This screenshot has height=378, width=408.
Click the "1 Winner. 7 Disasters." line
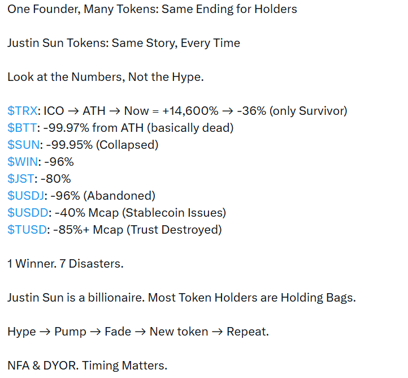(65, 264)
